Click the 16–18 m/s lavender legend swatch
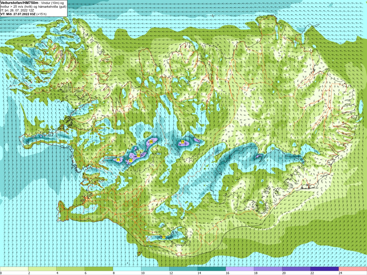 [240, 269]
